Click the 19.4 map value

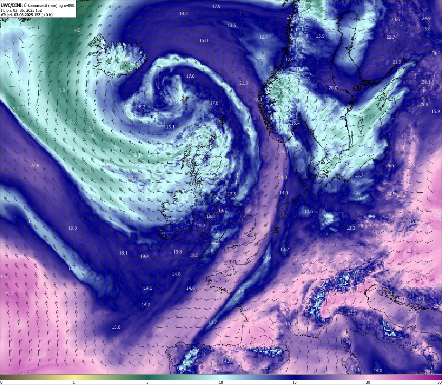tap(144, 257)
